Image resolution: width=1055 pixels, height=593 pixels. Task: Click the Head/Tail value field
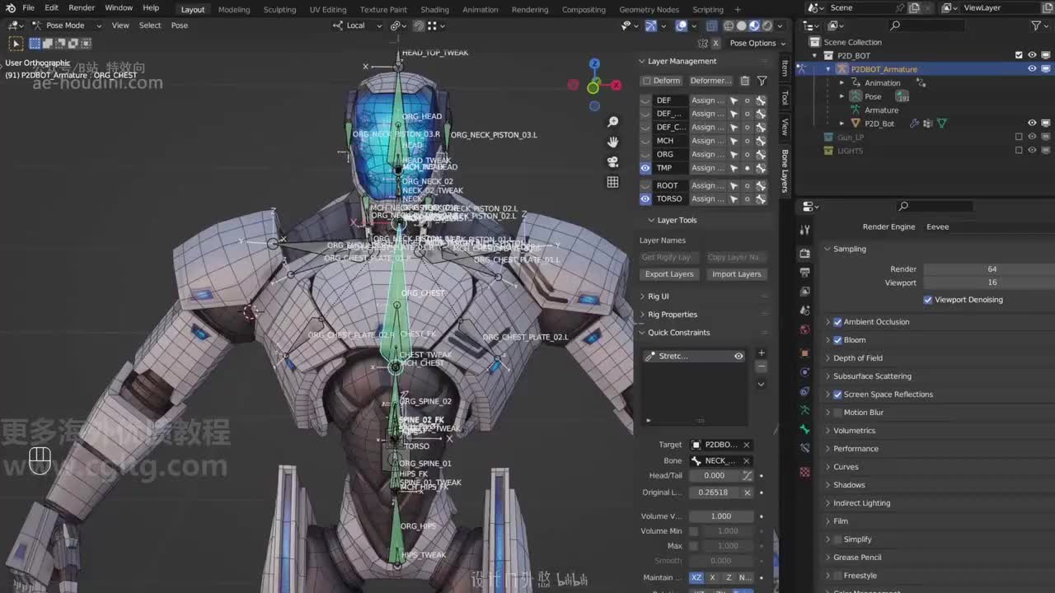point(715,476)
